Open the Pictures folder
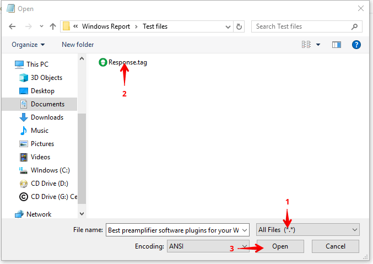Screen dimensions: 373x264 [x=42, y=144]
